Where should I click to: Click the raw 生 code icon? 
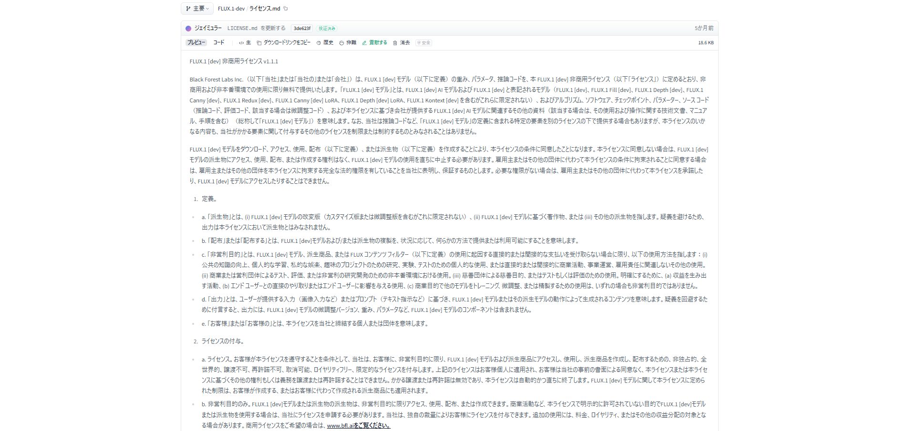pyautogui.click(x=241, y=43)
